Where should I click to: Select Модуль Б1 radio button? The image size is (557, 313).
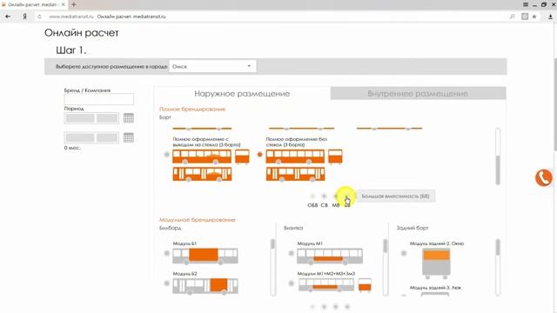tap(166, 253)
